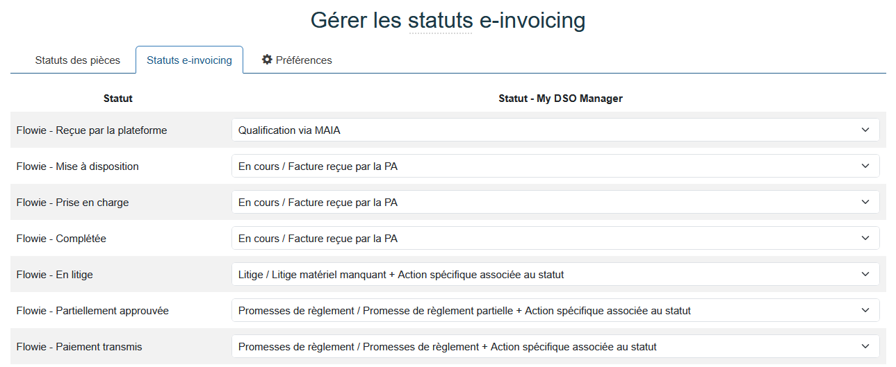Image resolution: width=896 pixels, height=367 pixels.
Task: Click the chevron in the Paiement transmis row
Action: [x=865, y=347]
